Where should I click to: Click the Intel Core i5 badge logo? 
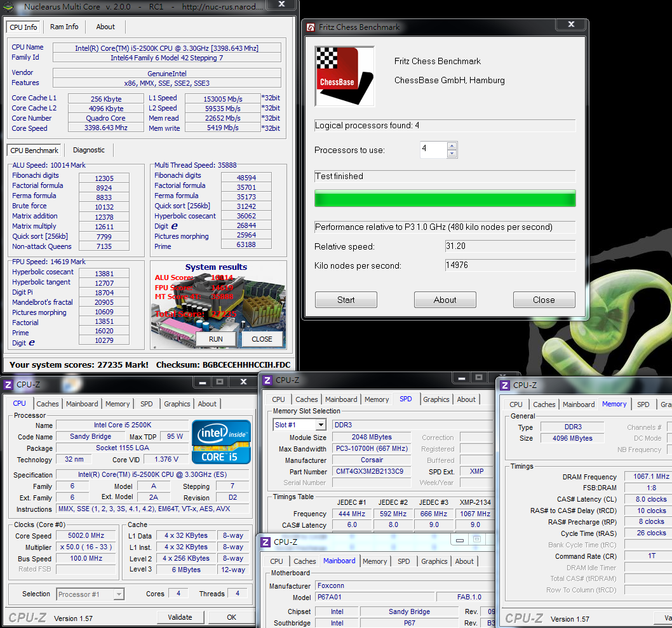tap(221, 442)
